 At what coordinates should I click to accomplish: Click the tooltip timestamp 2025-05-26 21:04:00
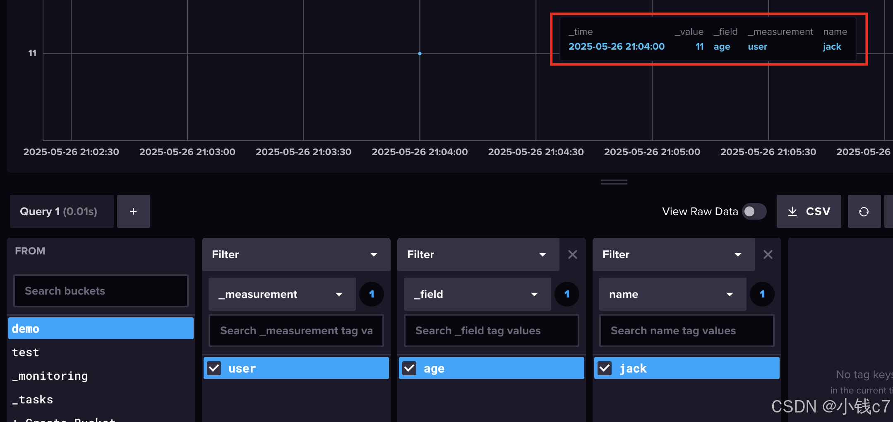pyautogui.click(x=617, y=46)
